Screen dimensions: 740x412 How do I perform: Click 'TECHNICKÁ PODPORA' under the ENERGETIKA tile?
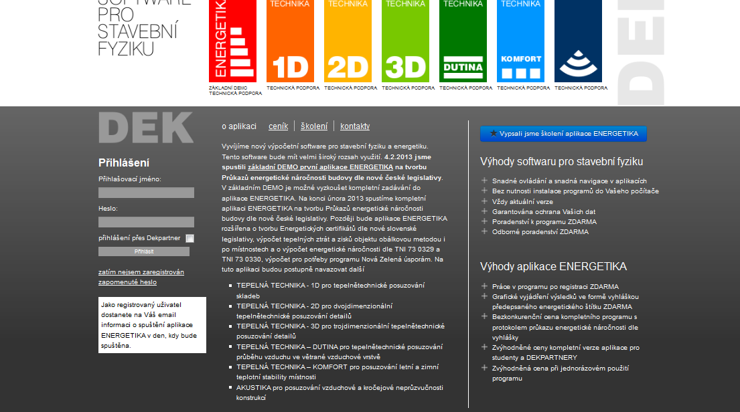(x=236, y=94)
